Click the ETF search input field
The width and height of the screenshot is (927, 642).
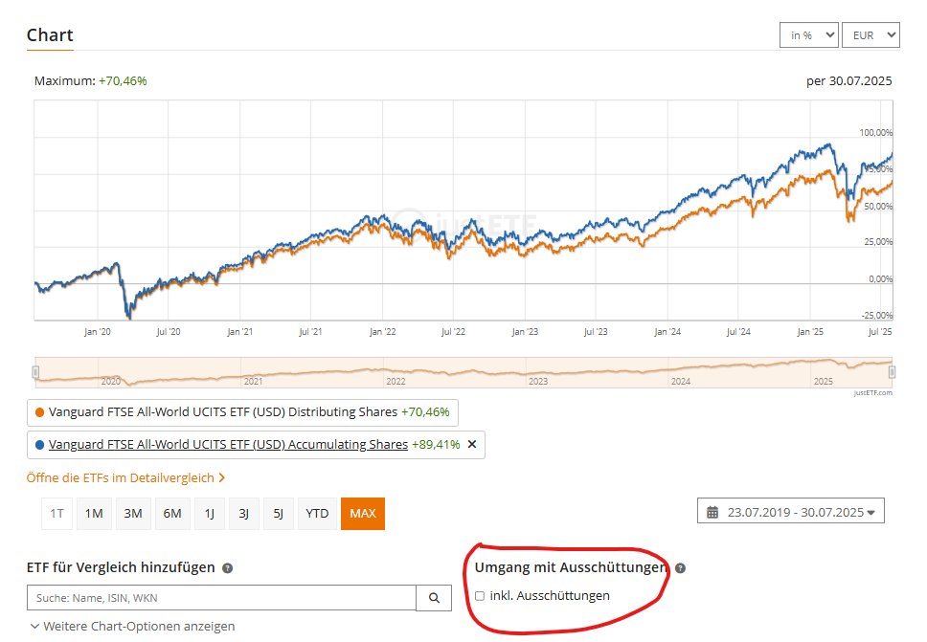221,598
